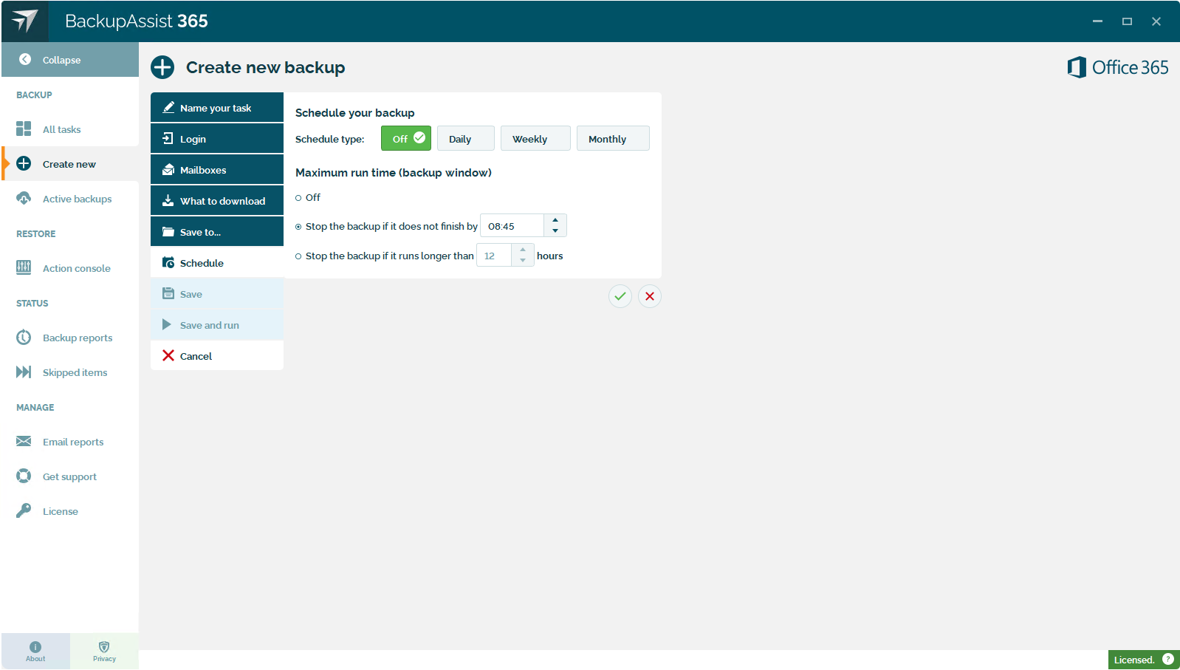Select Weekly schedule type

click(x=535, y=138)
